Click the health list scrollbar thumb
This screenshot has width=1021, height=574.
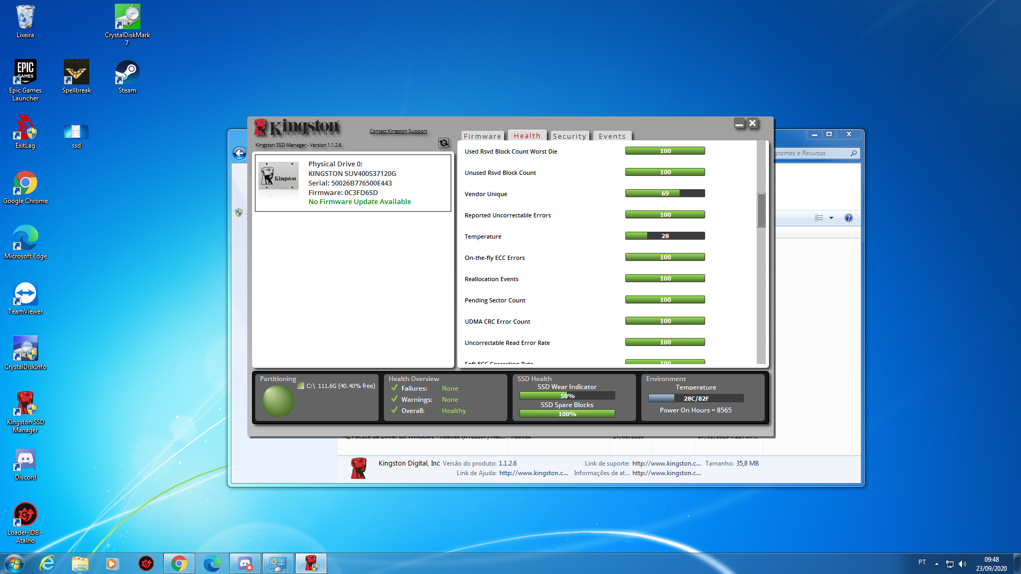[x=761, y=210]
